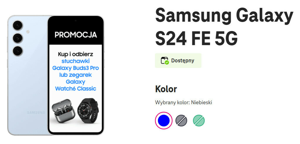Pick the green crossed-out color option
This screenshot has width=300, height=144.
point(199,121)
